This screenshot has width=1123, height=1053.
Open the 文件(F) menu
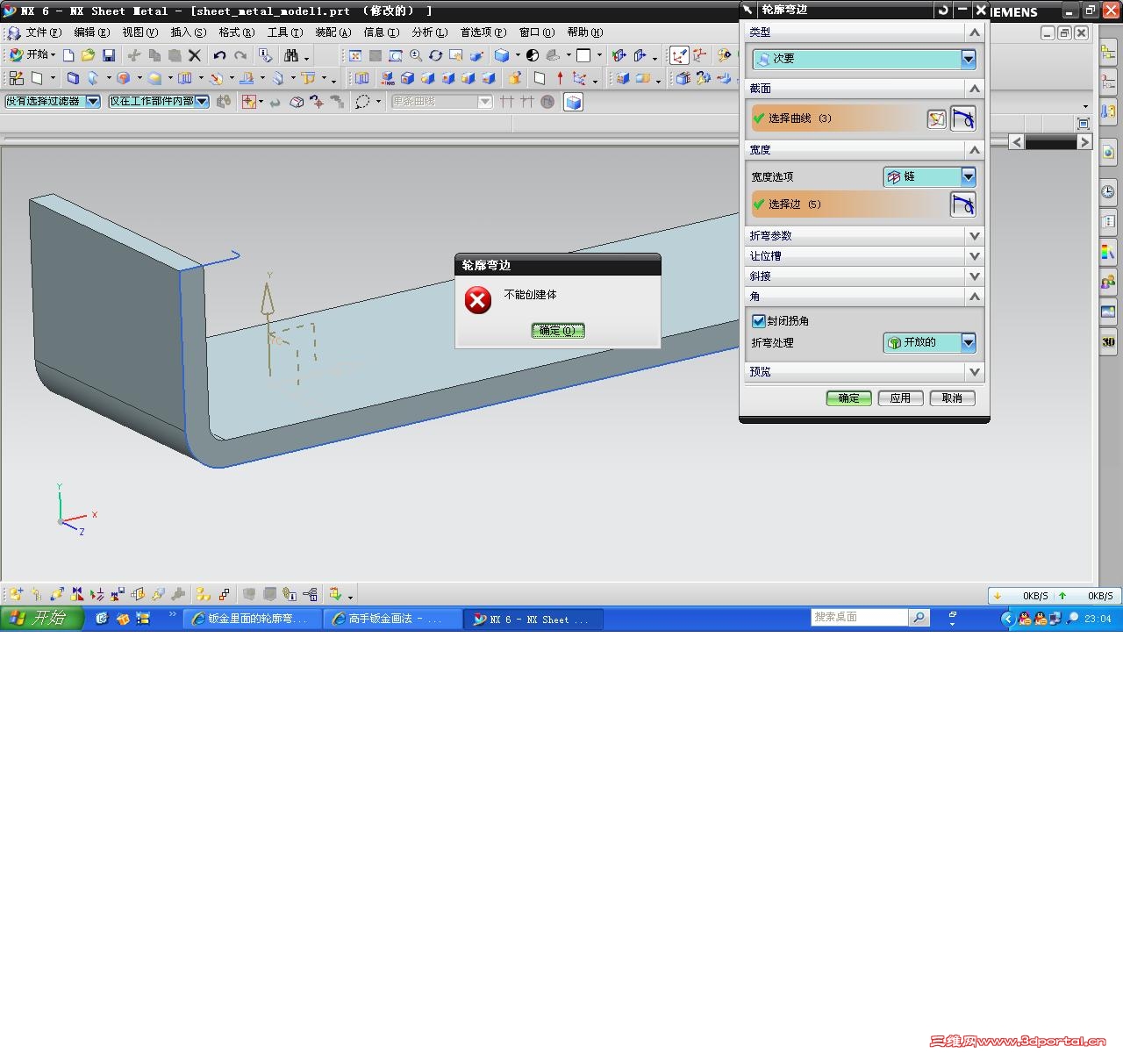44,32
